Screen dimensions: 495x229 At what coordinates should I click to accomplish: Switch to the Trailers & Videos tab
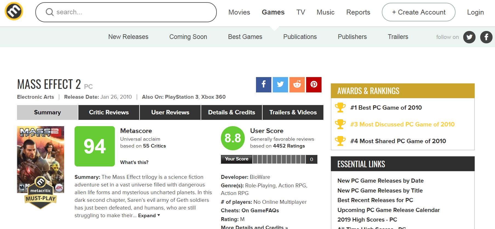pyautogui.click(x=293, y=112)
